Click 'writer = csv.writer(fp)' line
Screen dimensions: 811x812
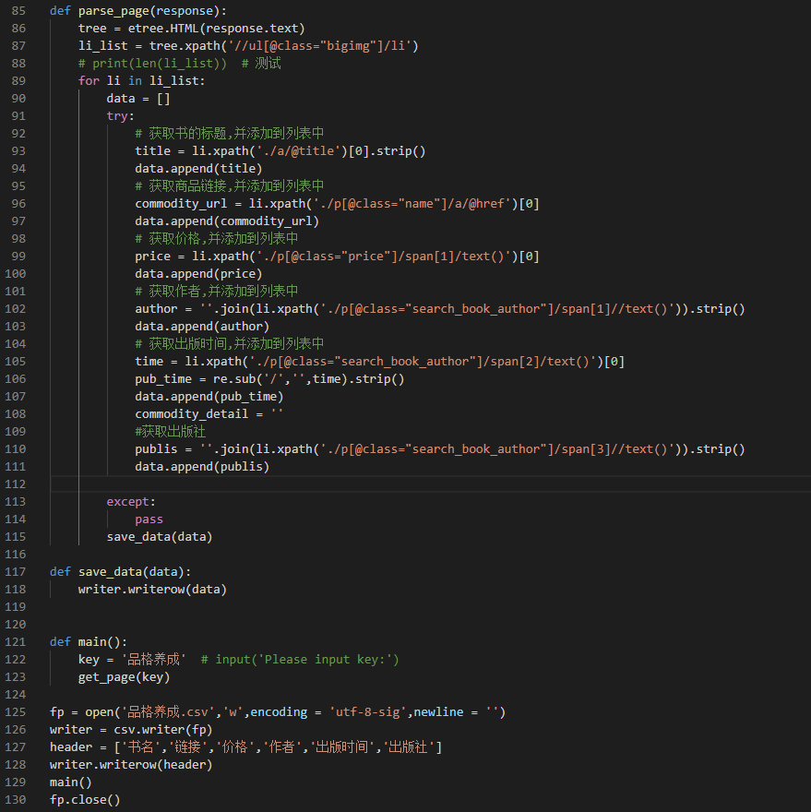click(x=131, y=730)
